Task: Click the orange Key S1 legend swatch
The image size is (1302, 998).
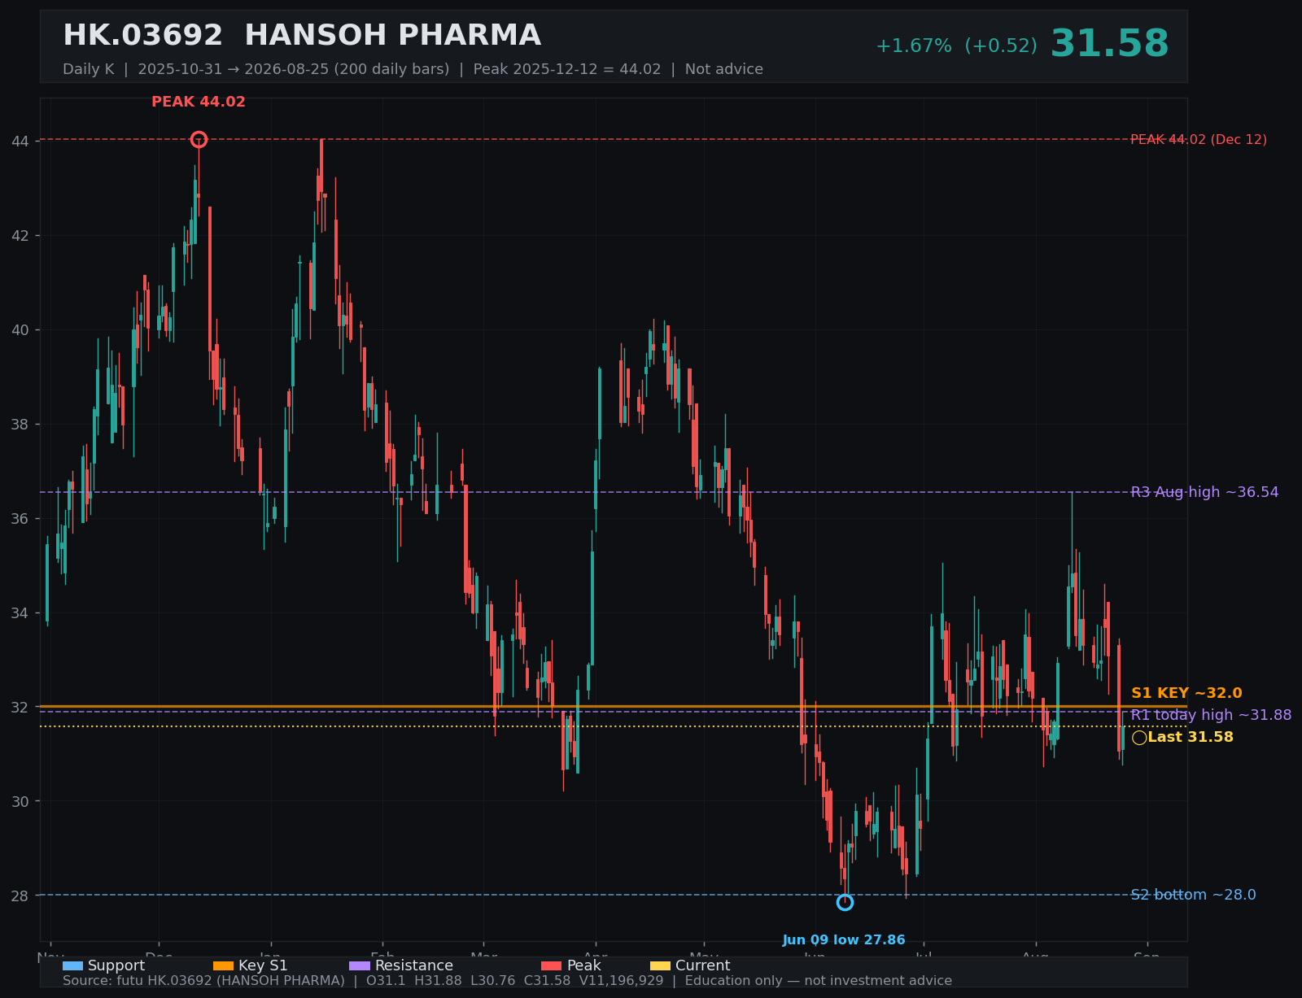Action: (223, 966)
